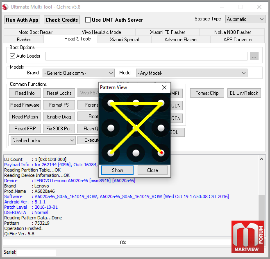Viewport: 270px width, 259px height.
Task: Click Check Credits button
Action: [x=62, y=20]
